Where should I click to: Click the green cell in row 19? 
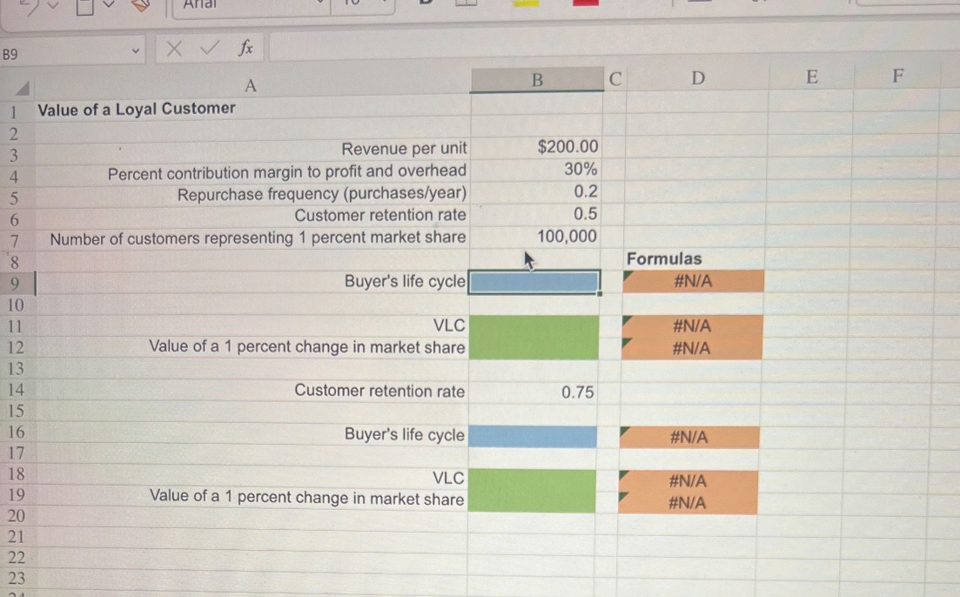point(531,501)
